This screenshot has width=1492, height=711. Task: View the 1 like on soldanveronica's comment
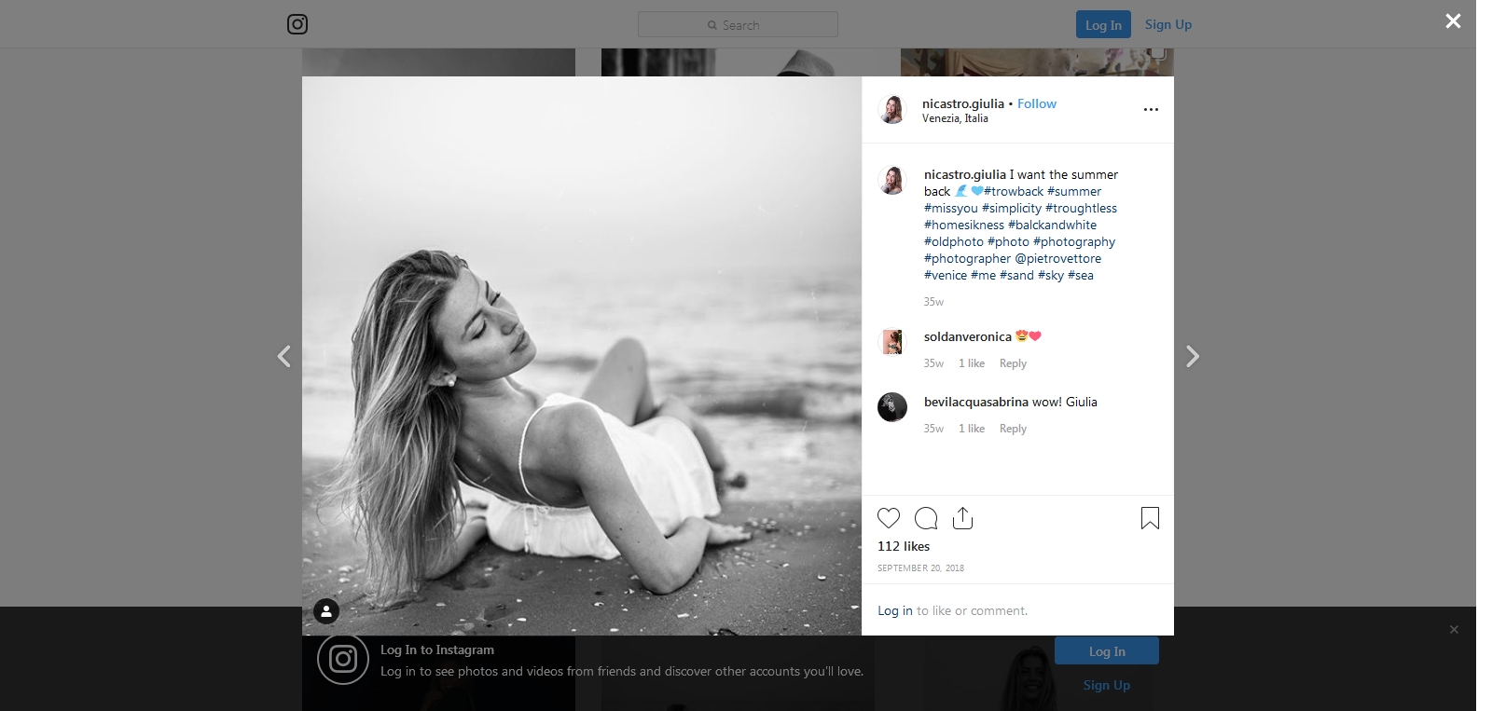[x=972, y=363]
